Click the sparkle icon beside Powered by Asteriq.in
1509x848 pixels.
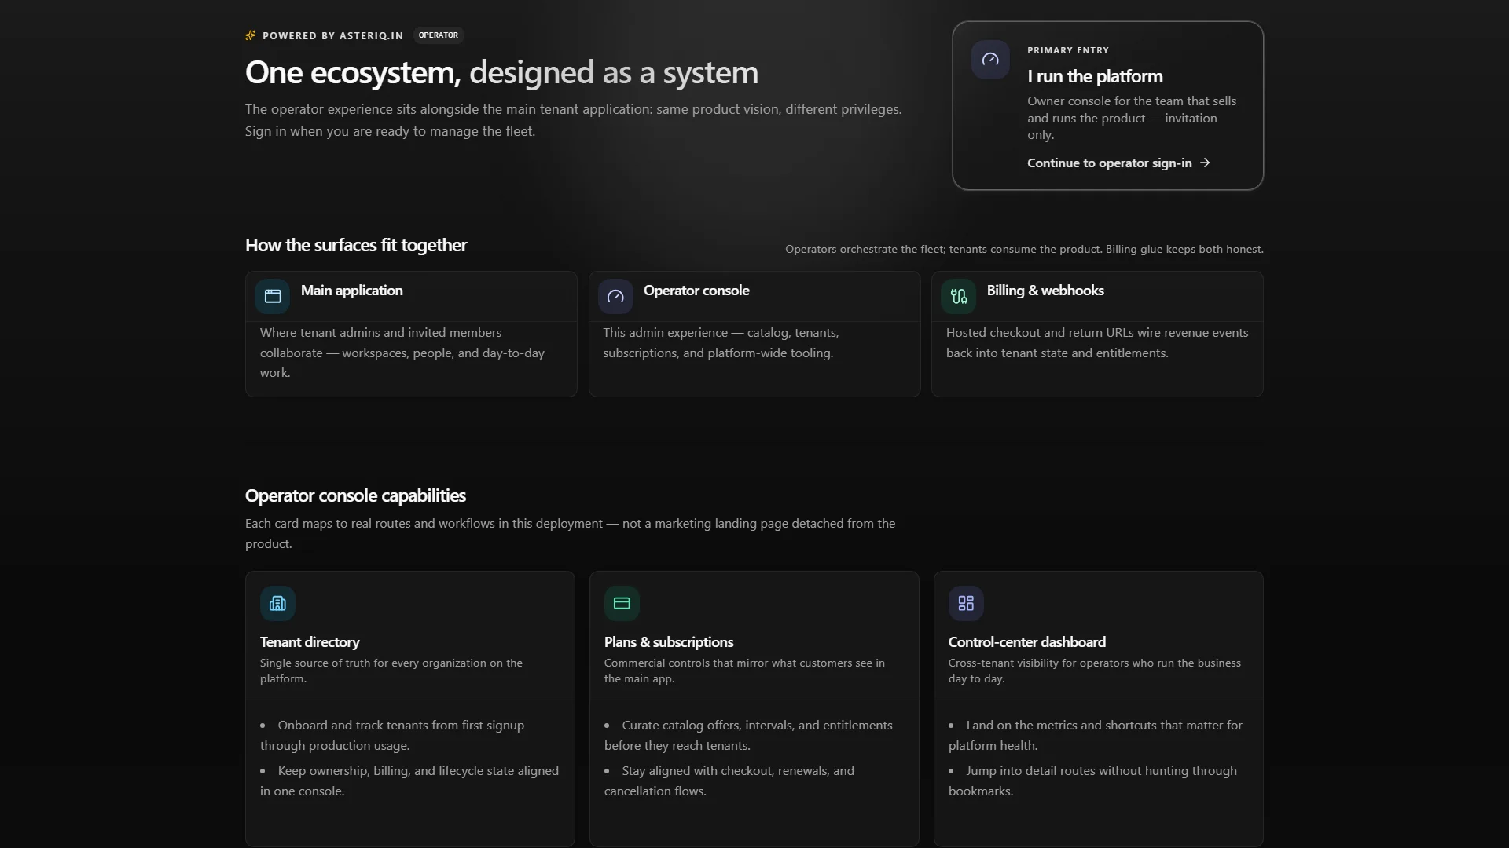coord(251,35)
